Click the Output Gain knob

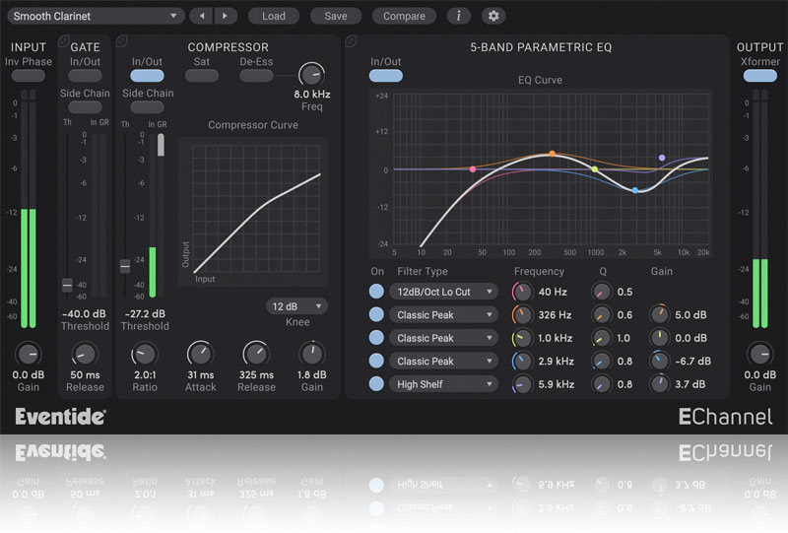pyautogui.click(x=758, y=355)
